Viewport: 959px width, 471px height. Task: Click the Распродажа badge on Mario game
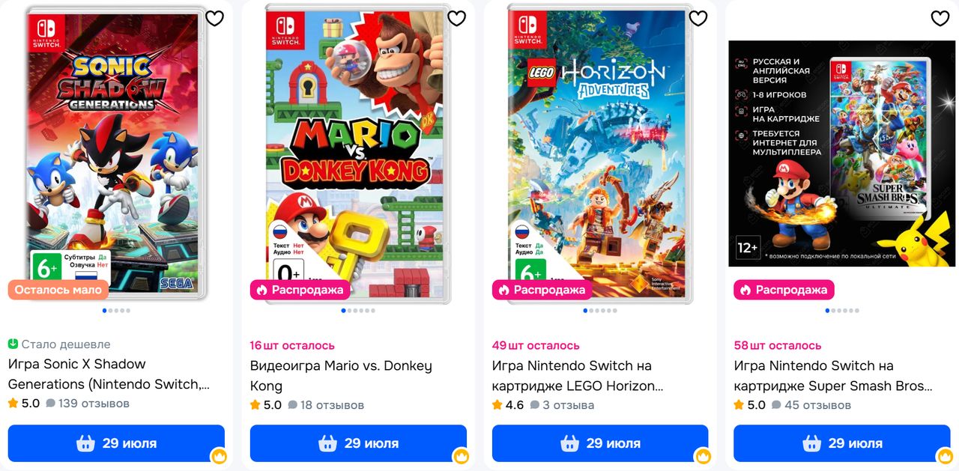(300, 290)
